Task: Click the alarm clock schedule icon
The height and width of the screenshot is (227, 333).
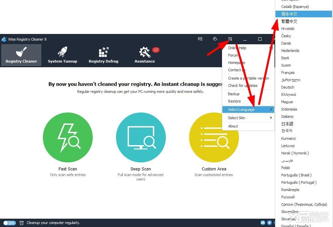Action: click(x=22, y=223)
